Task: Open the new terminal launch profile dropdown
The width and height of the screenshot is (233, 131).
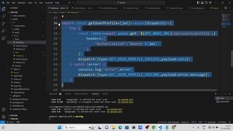Action: pos(218,94)
